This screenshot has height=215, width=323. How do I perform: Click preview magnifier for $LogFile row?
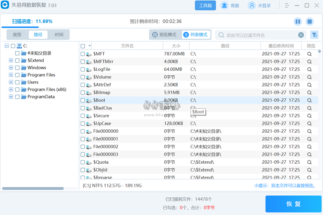[309, 69]
